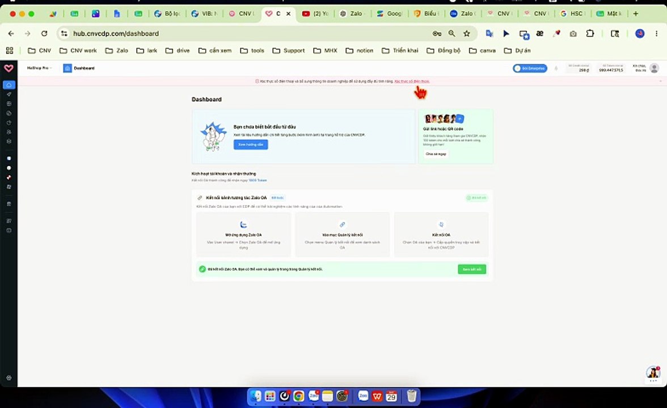Viewport: 667px width, 408px height.
Task: Reload the page with browser refresh icon
Action: click(x=44, y=33)
